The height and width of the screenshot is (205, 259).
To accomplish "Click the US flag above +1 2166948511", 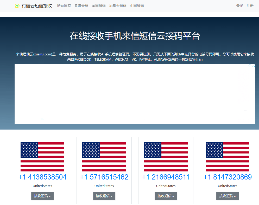I will (166, 157).
